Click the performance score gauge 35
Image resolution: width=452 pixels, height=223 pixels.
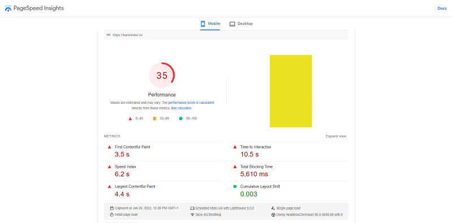(162, 75)
